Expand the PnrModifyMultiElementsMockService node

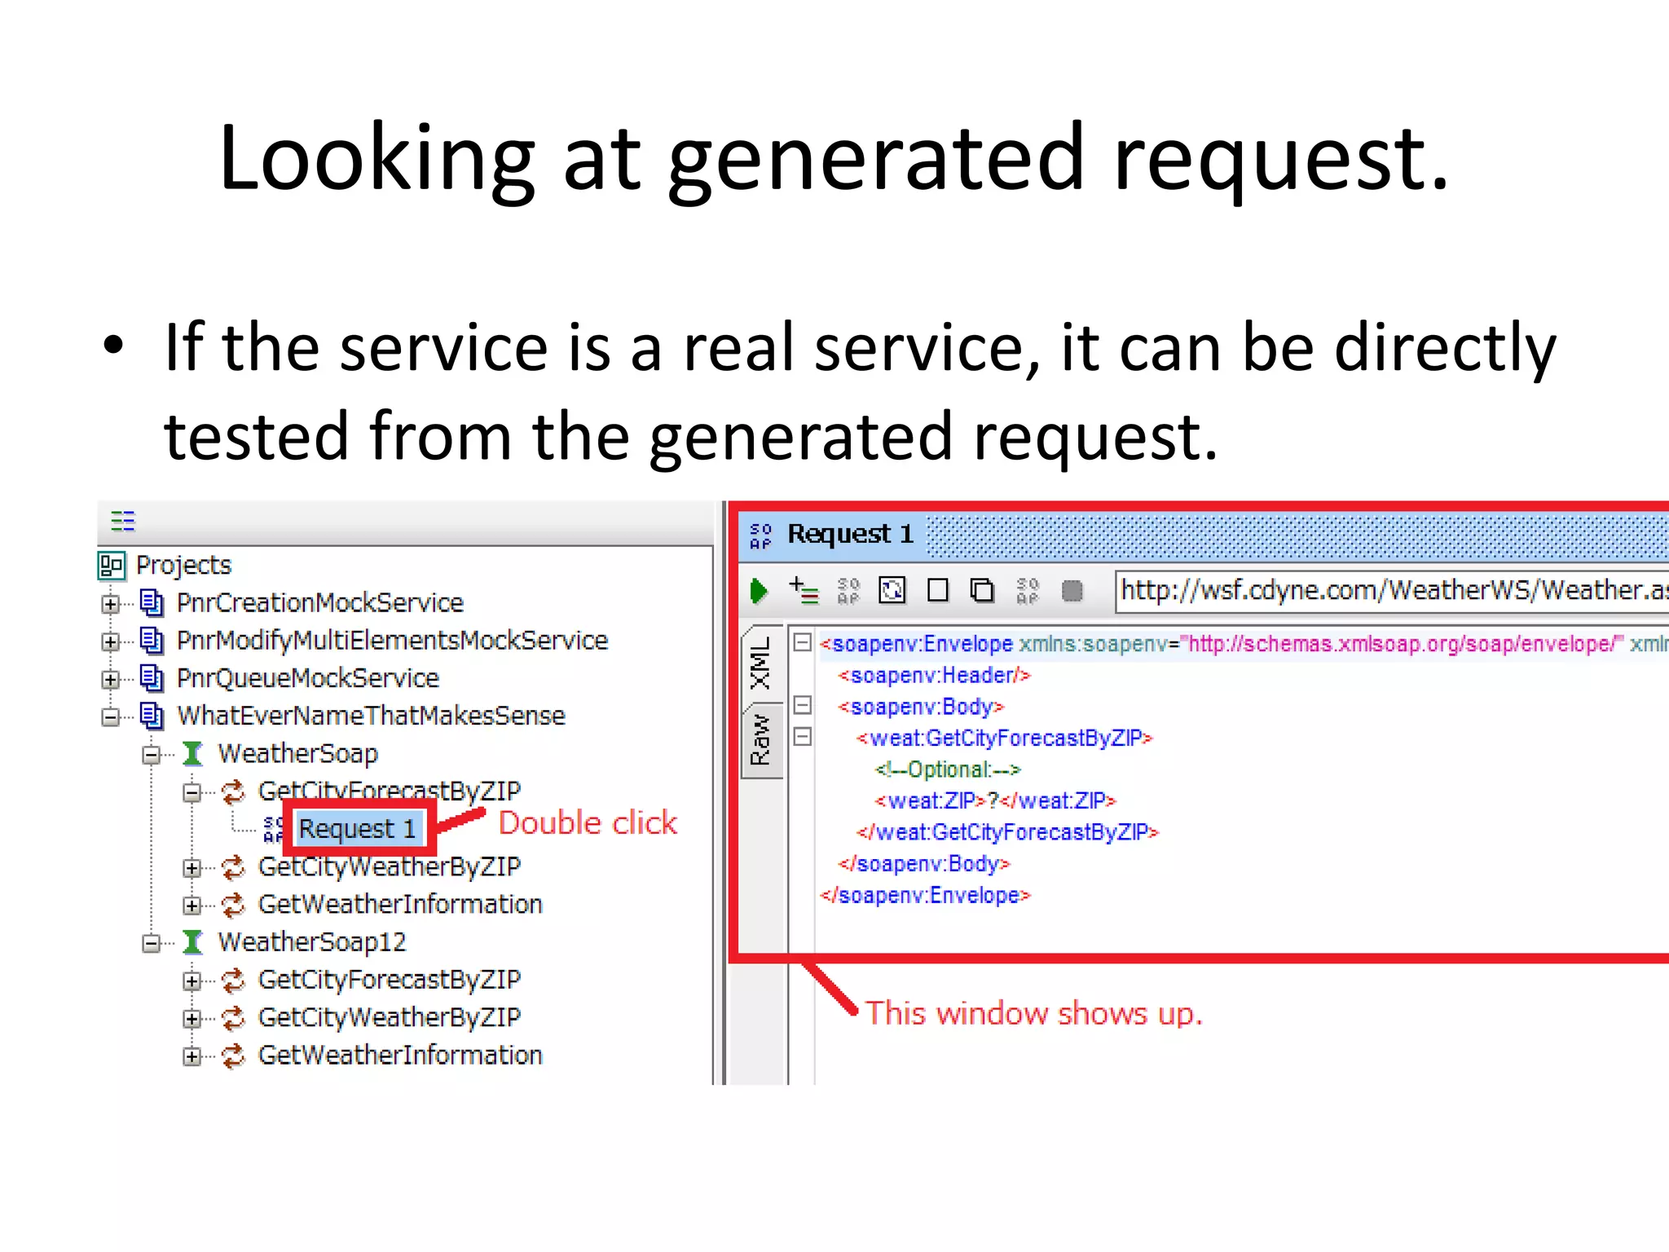(x=111, y=641)
